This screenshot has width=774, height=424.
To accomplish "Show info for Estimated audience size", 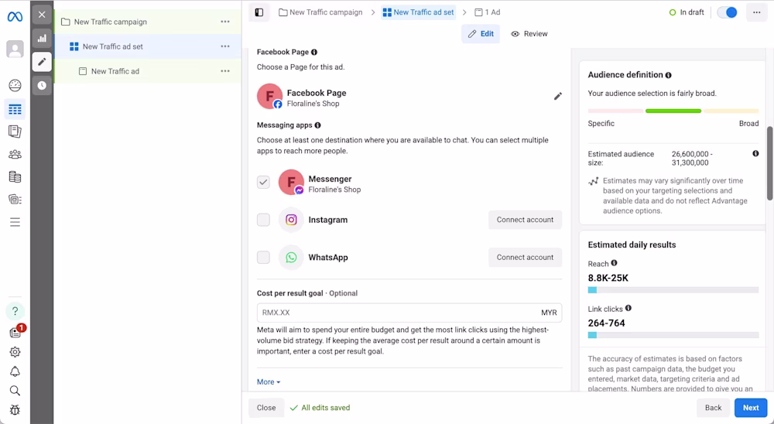I will (x=755, y=154).
